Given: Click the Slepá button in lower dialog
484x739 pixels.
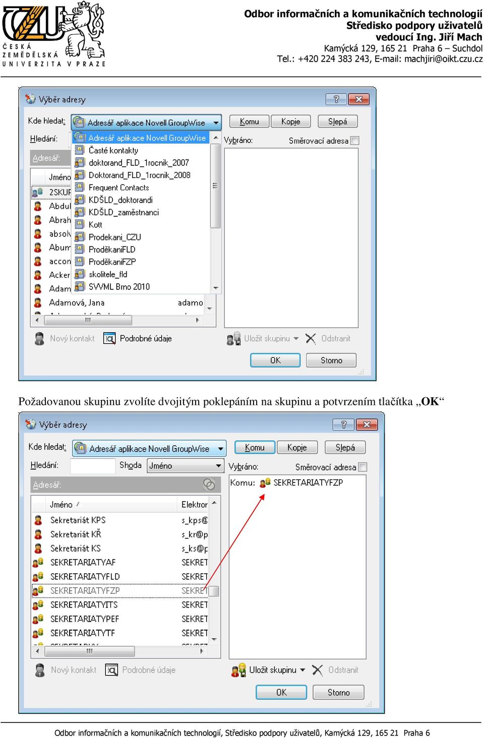Looking at the screenshot, I should point(345,447).
